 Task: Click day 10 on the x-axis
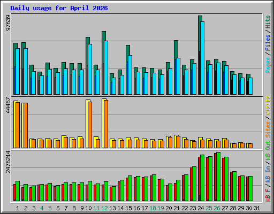(x=88, y=208)
